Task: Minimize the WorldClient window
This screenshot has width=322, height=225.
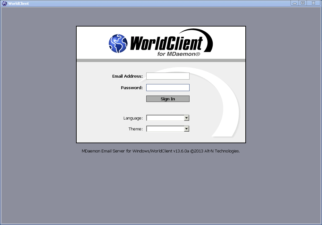Action: pos(295,3)
